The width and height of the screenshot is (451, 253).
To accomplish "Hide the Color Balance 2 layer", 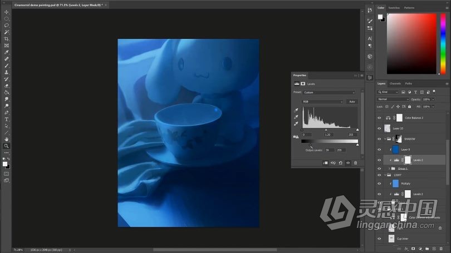I will pyautogui.click(x=379, y=118).
